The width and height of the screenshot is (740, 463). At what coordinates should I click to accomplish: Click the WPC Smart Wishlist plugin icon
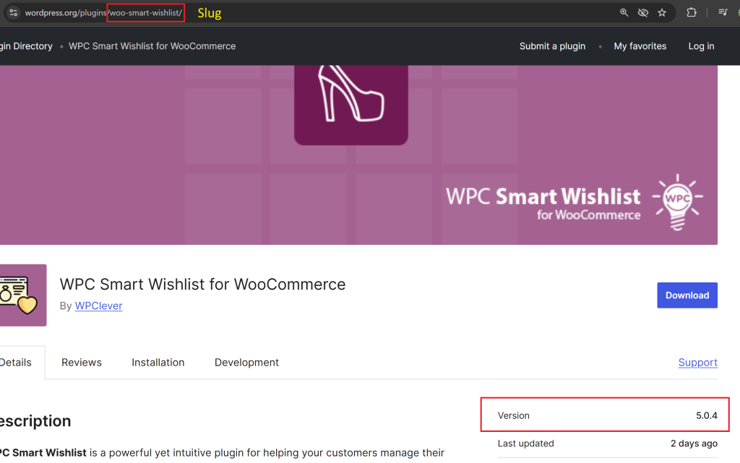[x=23, y=295]
